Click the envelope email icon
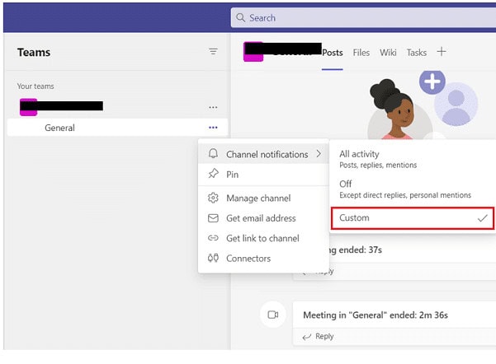This screenshot has width=496, height=364. point(213,218)
